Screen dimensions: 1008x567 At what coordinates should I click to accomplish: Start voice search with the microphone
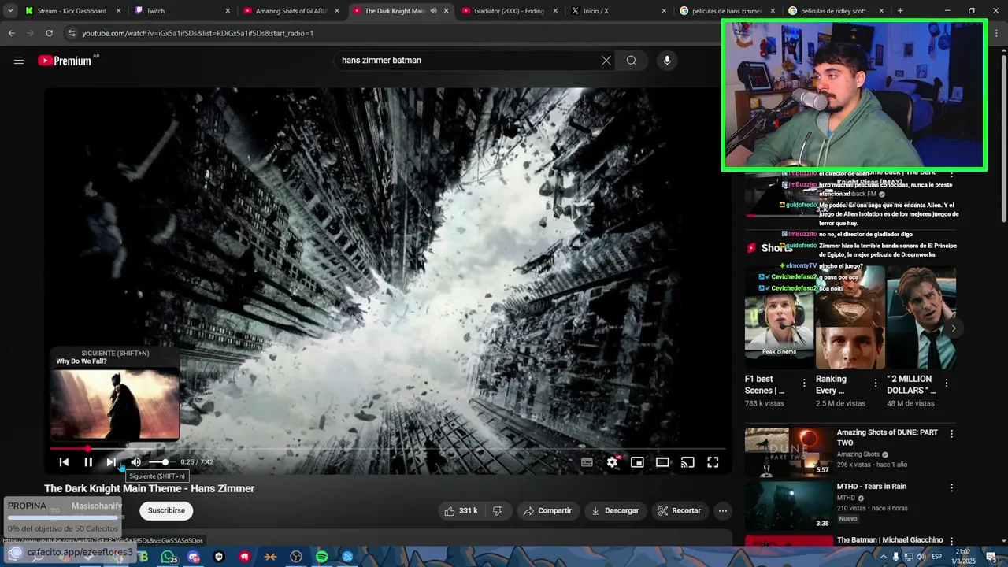click(x=667, y=61)
